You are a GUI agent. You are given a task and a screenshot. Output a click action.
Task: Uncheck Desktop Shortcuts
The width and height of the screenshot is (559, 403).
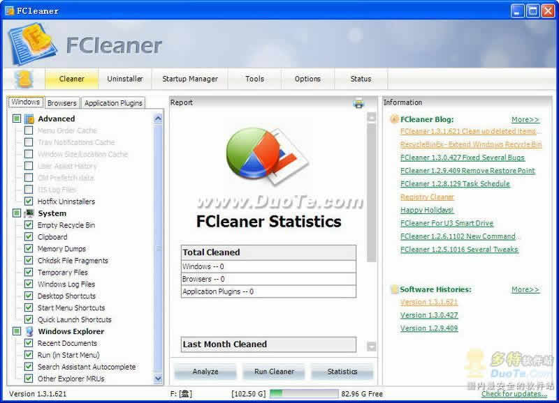29,296
